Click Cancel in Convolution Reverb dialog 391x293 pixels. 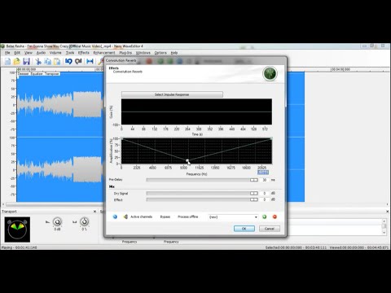270,229
